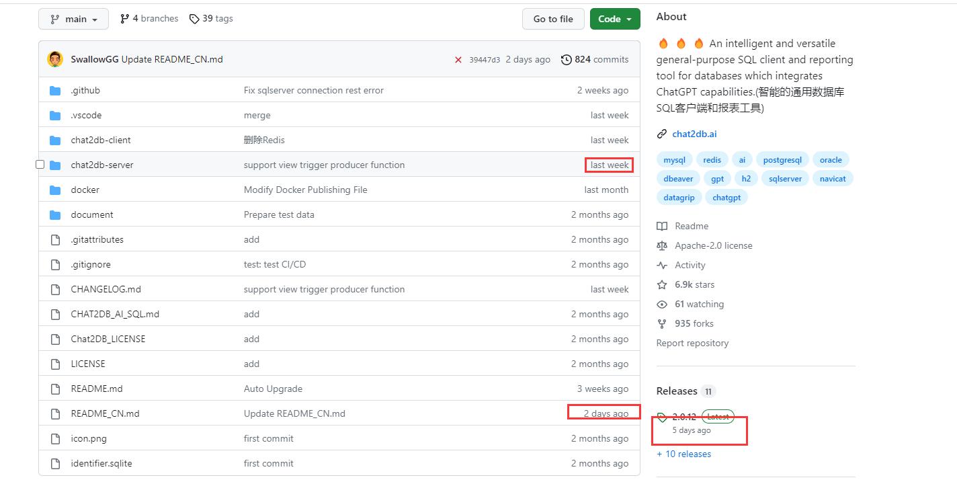Show the + 10 releases link

(x=683, y=454)
